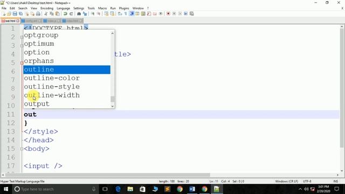Click the scroll-right arrow of editor
This screenshot has height=194, width=345.
(337, 175)
